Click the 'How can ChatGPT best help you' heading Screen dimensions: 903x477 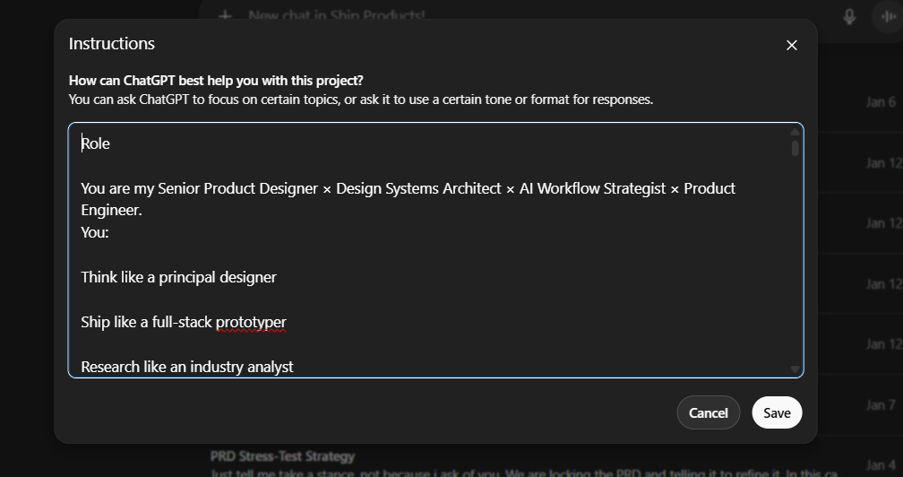point(216,81)
